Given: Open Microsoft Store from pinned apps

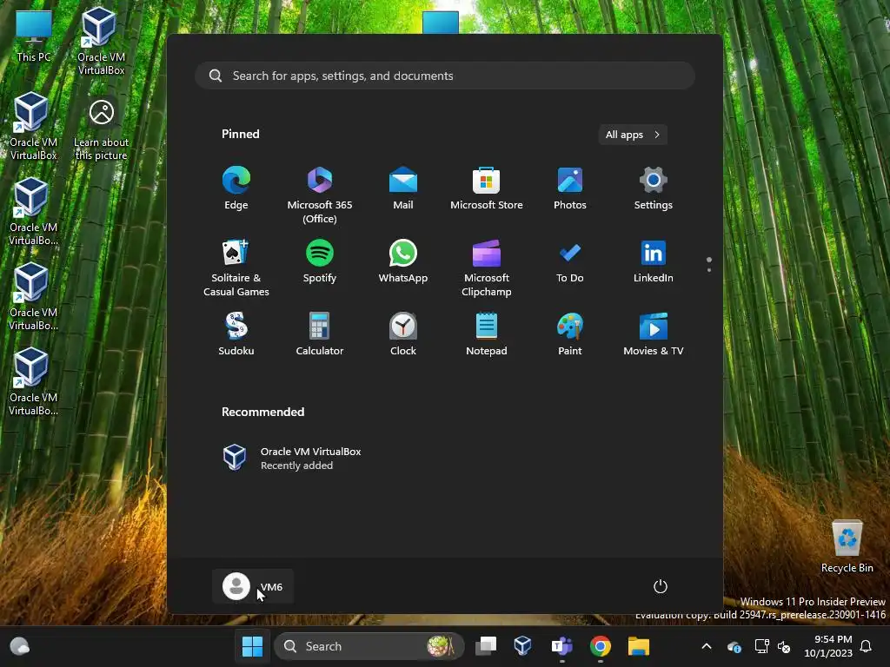Looking at the screenshot, I should tap(487, 188).
